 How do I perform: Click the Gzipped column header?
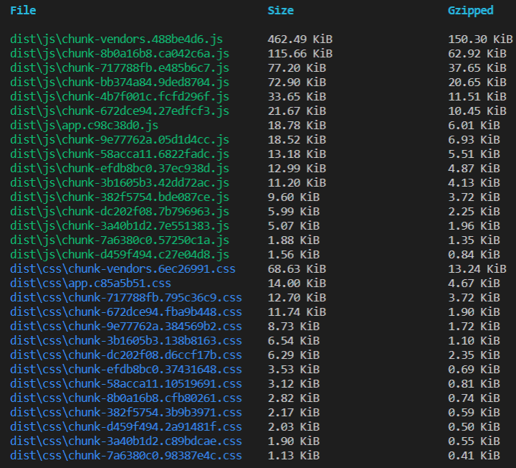pos(471,11)
